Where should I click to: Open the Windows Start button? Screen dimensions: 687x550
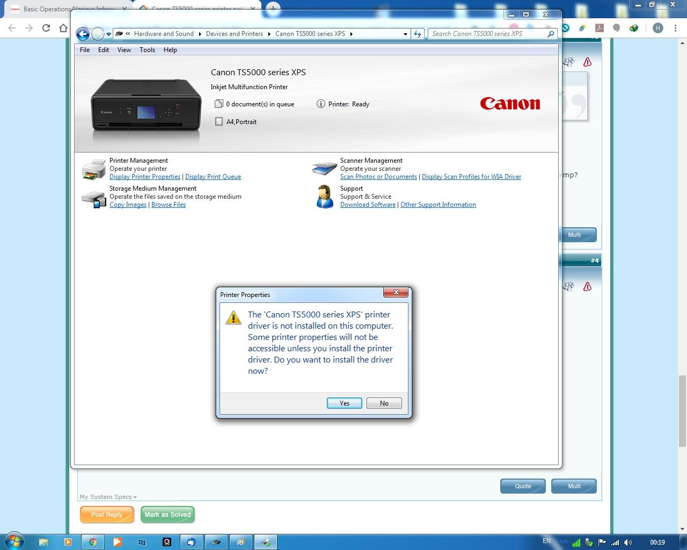[x=14, y=541]
